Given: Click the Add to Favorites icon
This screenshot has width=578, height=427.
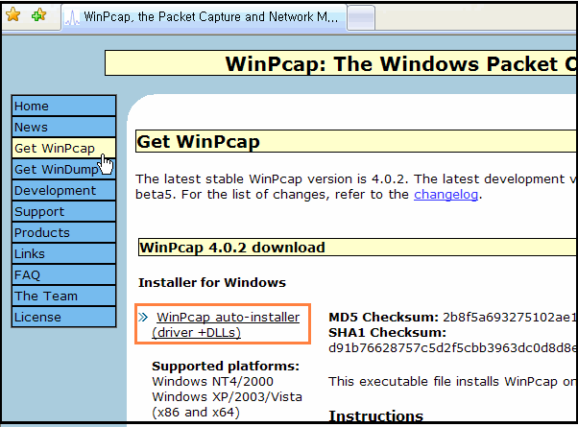Looking at the screenshot, I should (x=38, y=15).
